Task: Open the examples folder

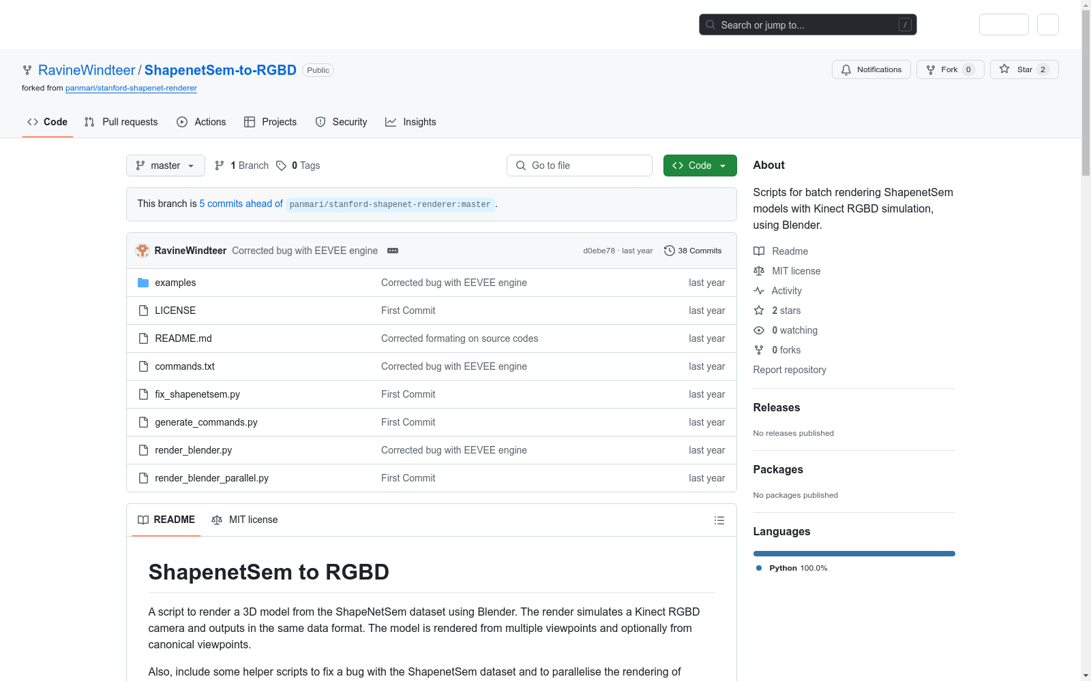Action: coord(175,283)
